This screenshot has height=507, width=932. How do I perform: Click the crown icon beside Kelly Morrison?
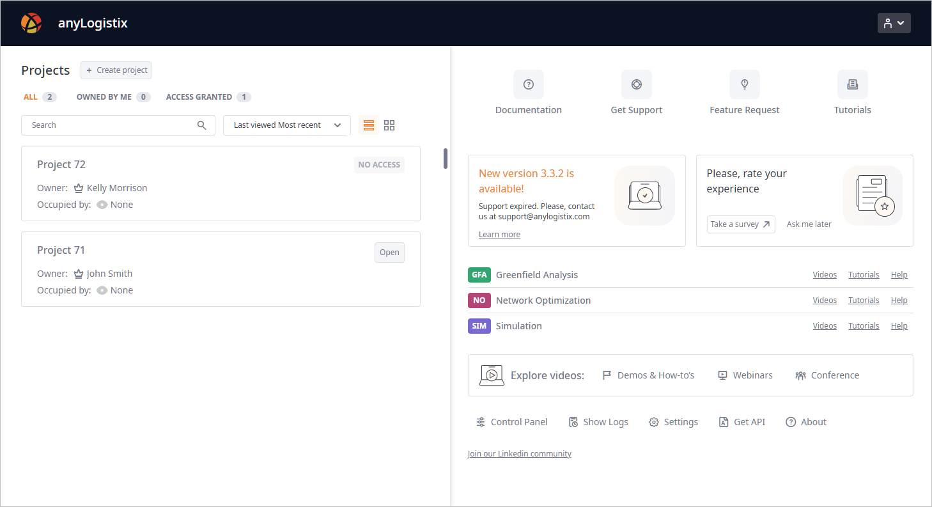[79, 188]
